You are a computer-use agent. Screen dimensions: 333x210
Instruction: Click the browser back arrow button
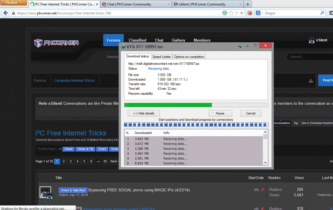[6, 13]
